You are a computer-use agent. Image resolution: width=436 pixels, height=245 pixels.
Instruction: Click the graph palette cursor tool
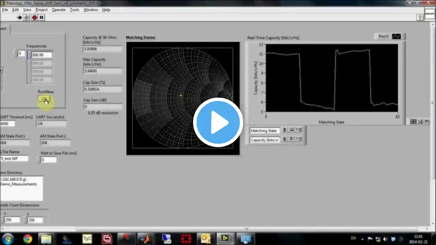pos(413,122)
